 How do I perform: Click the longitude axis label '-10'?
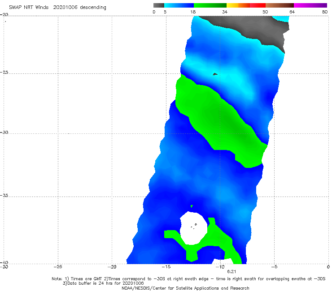(x=220, y=267)
